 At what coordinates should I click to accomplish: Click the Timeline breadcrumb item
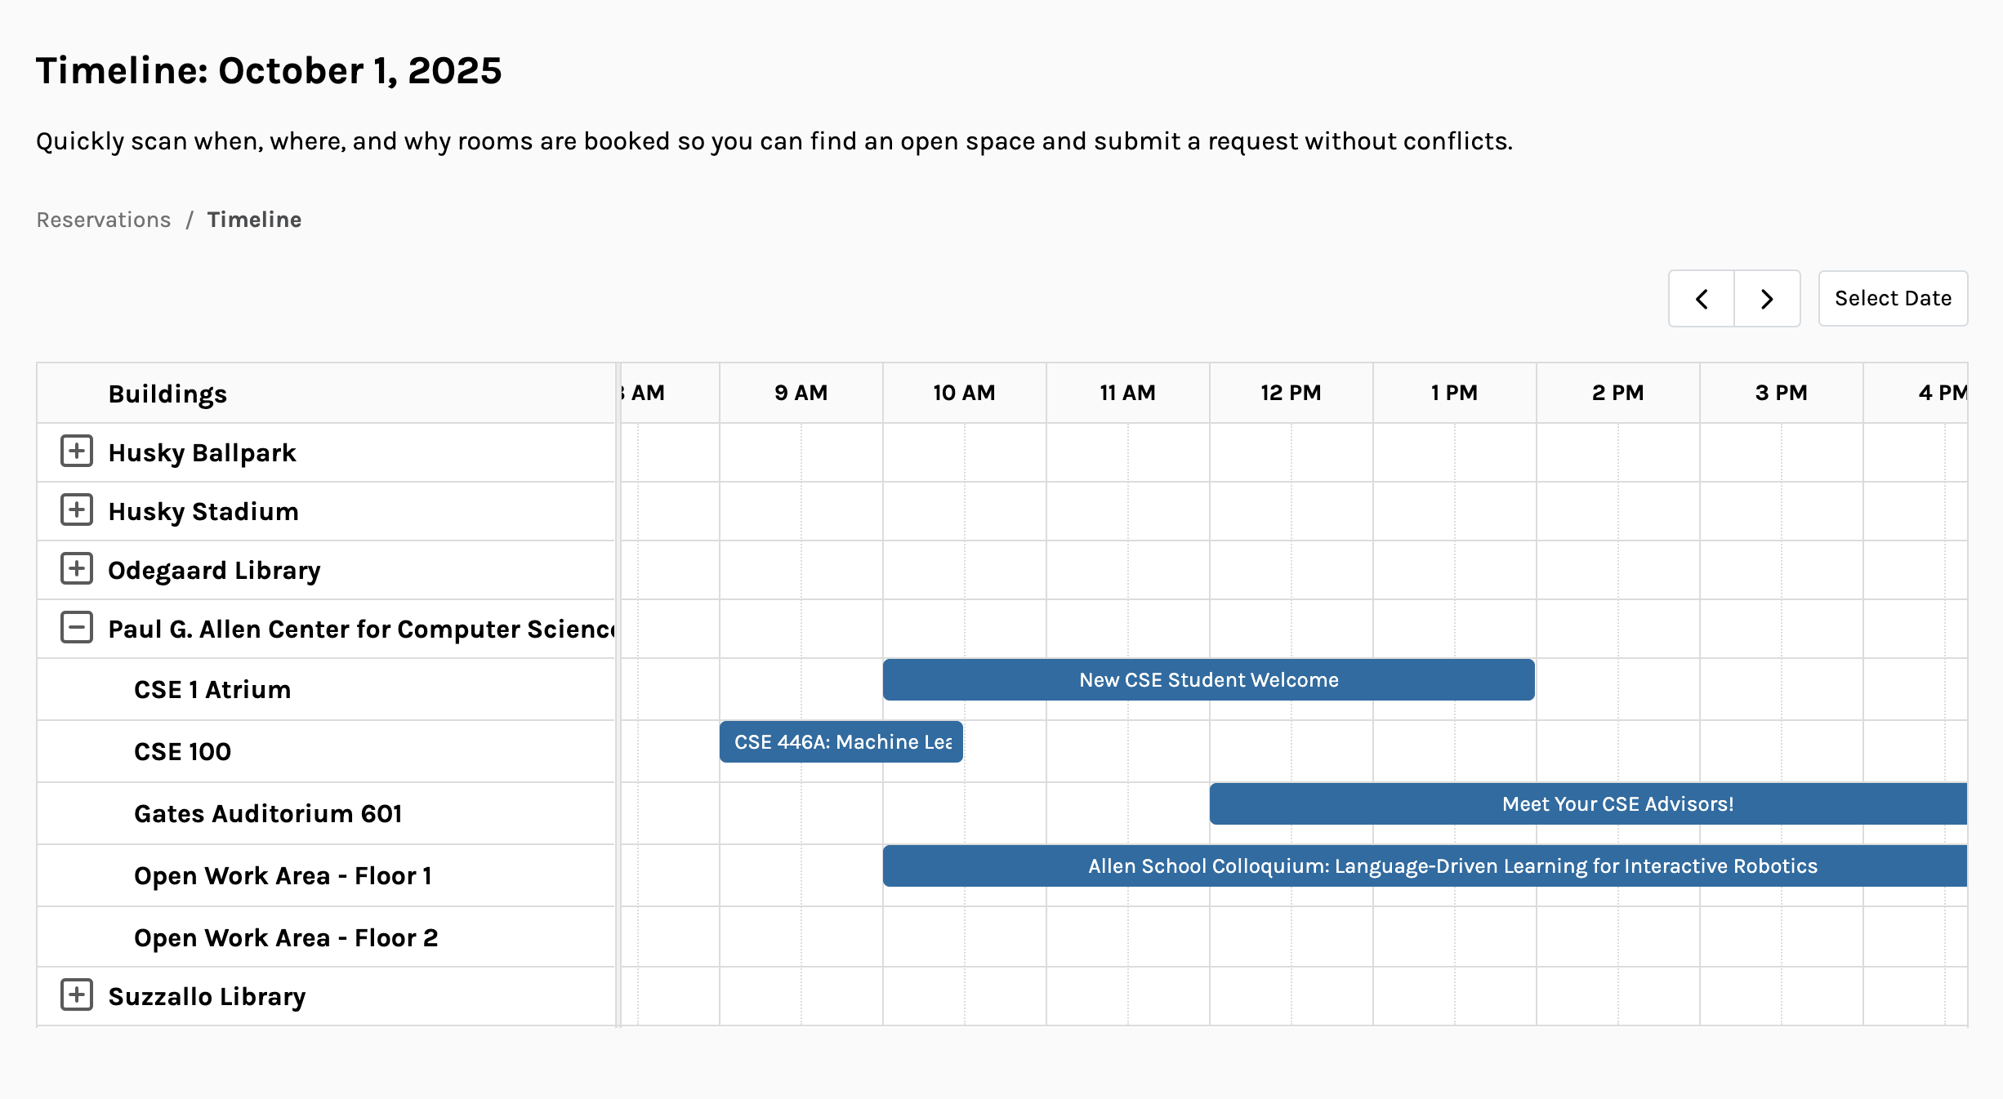(x=254, y=220)
